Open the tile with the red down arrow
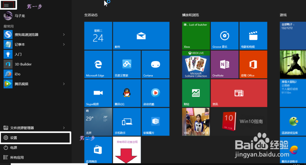 coord(127,150)
